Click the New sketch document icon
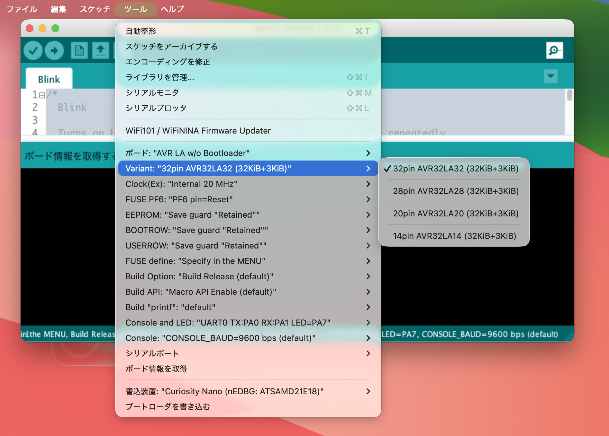Viewport: 609px width, 436px height. pos(79,50)
